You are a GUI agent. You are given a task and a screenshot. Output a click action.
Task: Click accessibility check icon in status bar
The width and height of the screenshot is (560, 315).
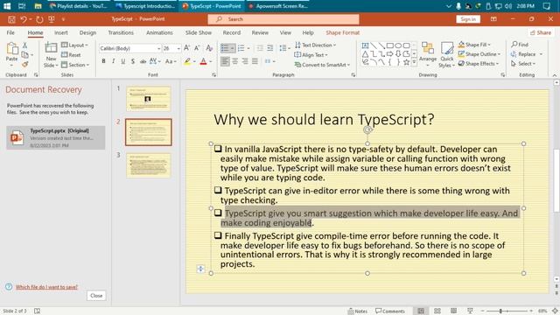pyautogui.click(x=37, y=311)
